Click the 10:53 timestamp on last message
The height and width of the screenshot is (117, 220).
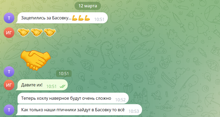pos(134,111)
